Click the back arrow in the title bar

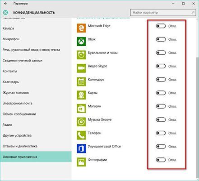[x=5, y=4]
